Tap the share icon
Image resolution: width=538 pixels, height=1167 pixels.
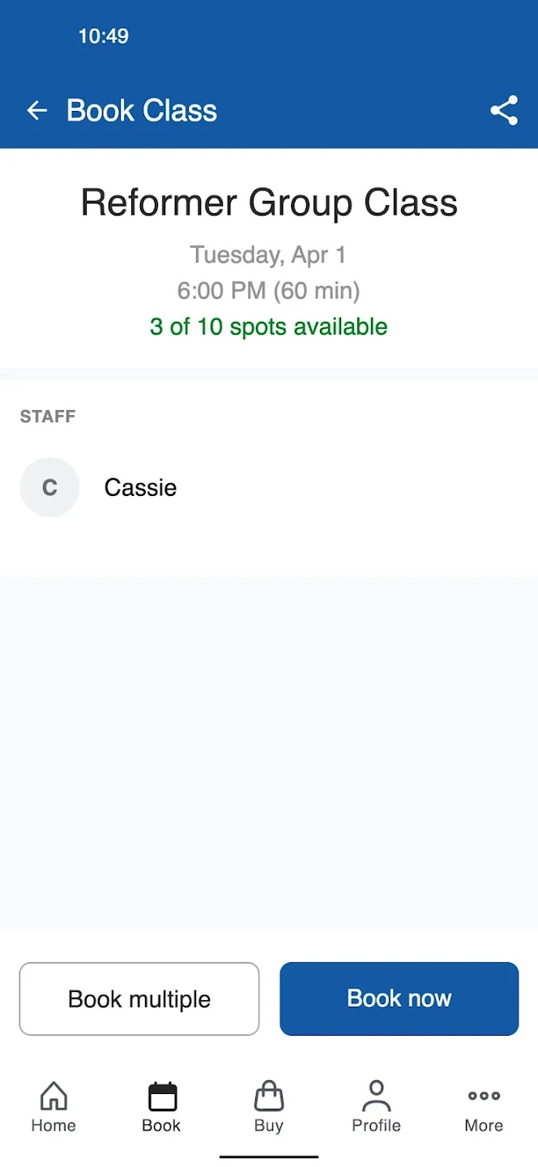click(x=504, y=111)
